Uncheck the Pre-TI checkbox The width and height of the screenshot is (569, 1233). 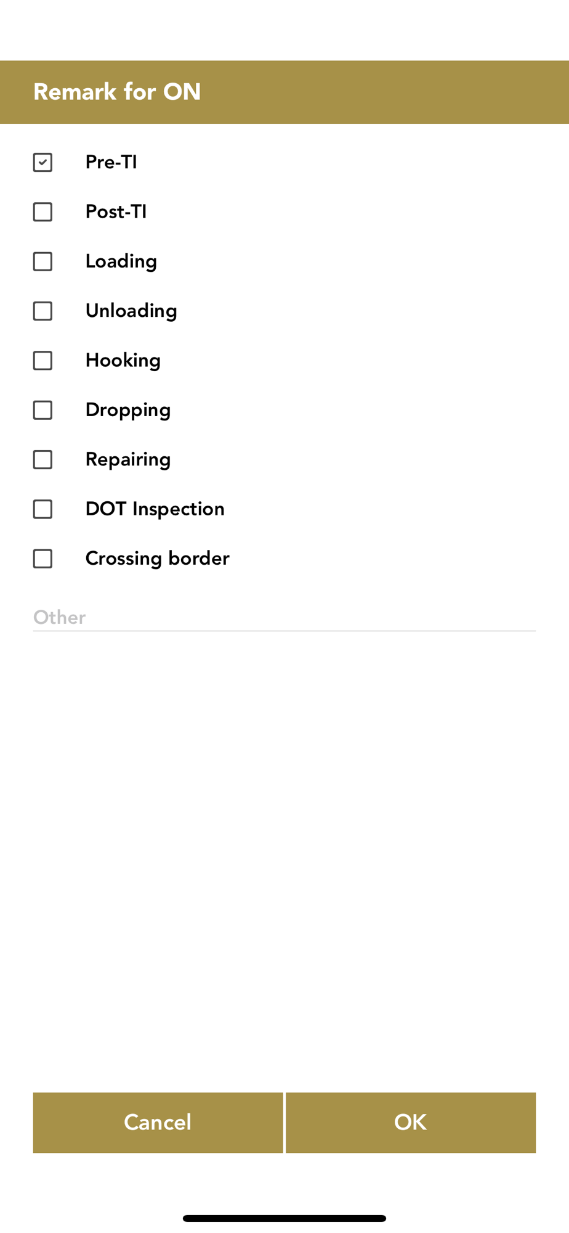(42, 162)
